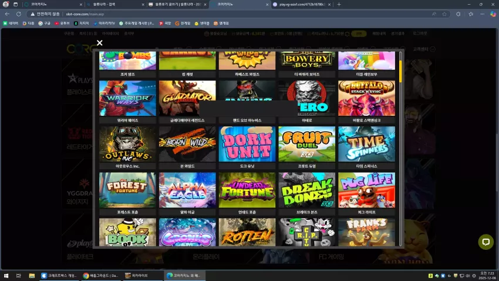This screenshot has height=281, width=499.
Task: Click the 타임 스피너스 game label
Action: (x=366, y=166)
